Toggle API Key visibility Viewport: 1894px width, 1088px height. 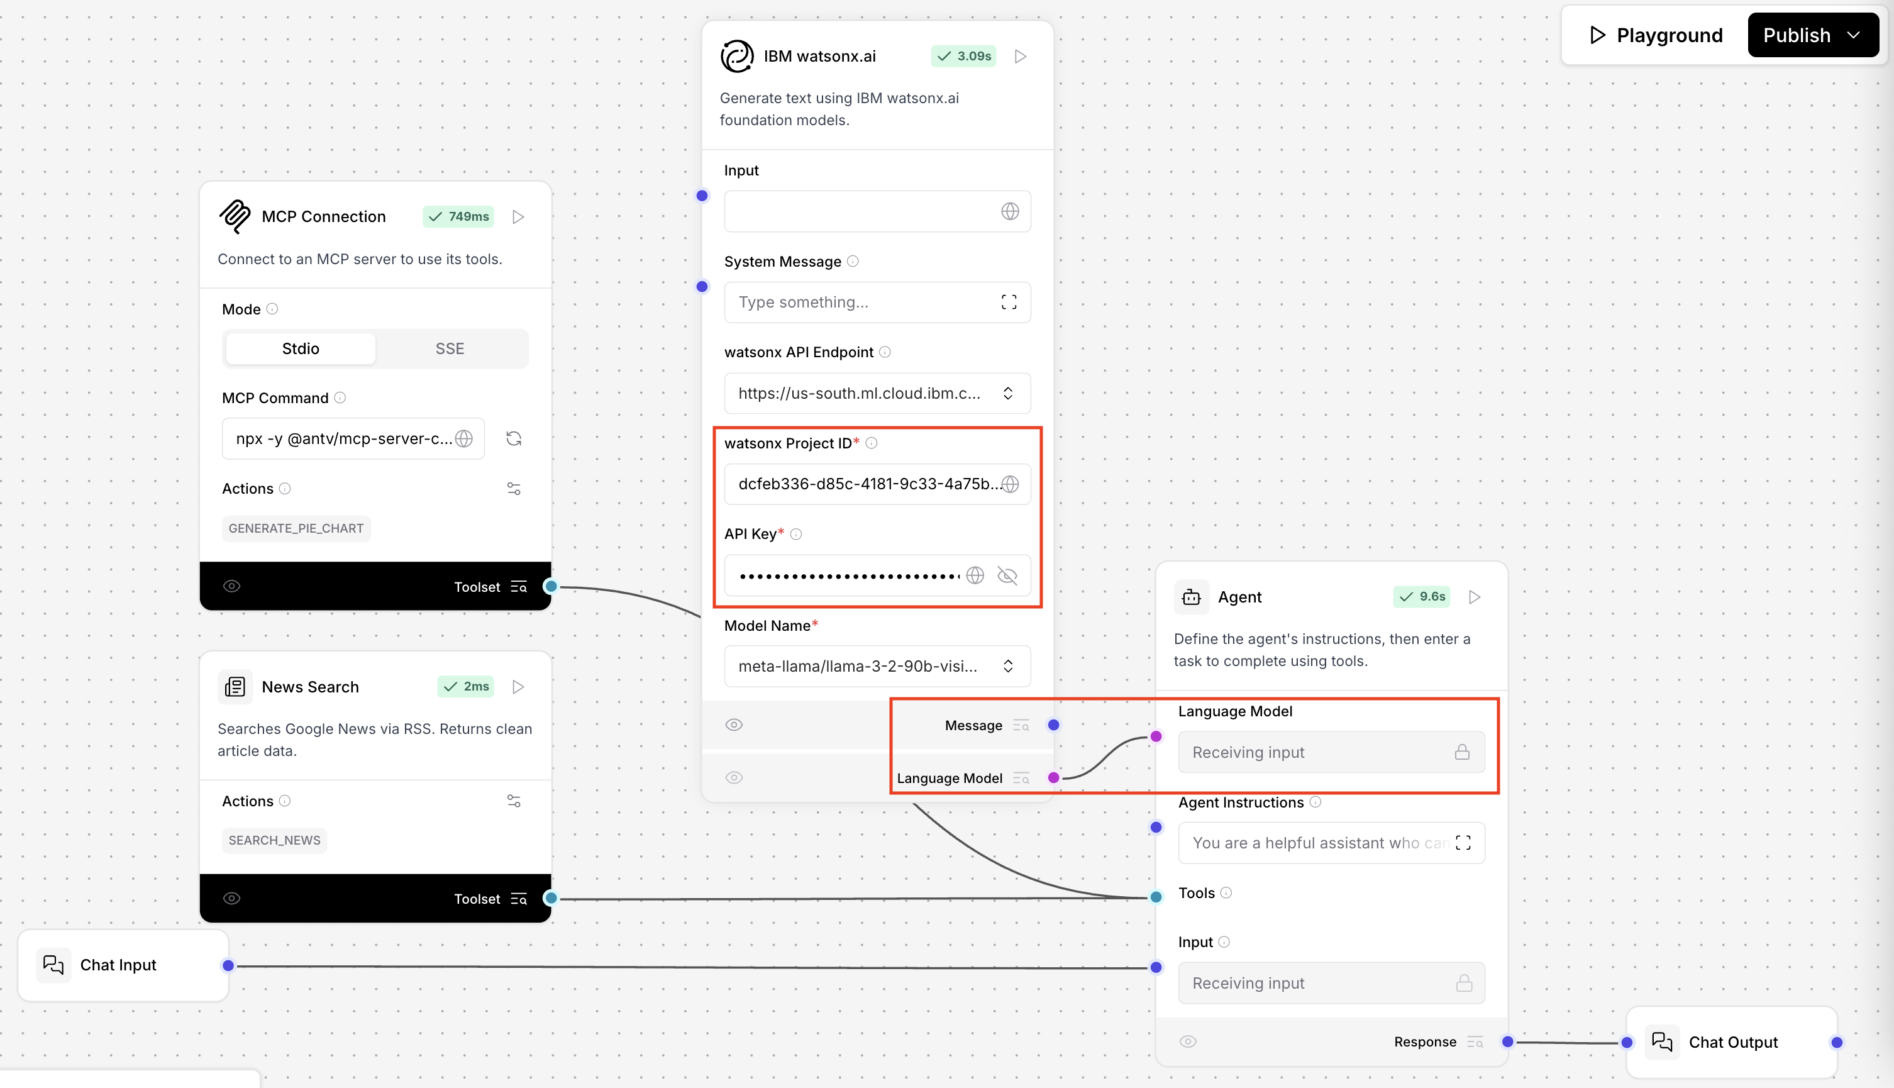1007,575
